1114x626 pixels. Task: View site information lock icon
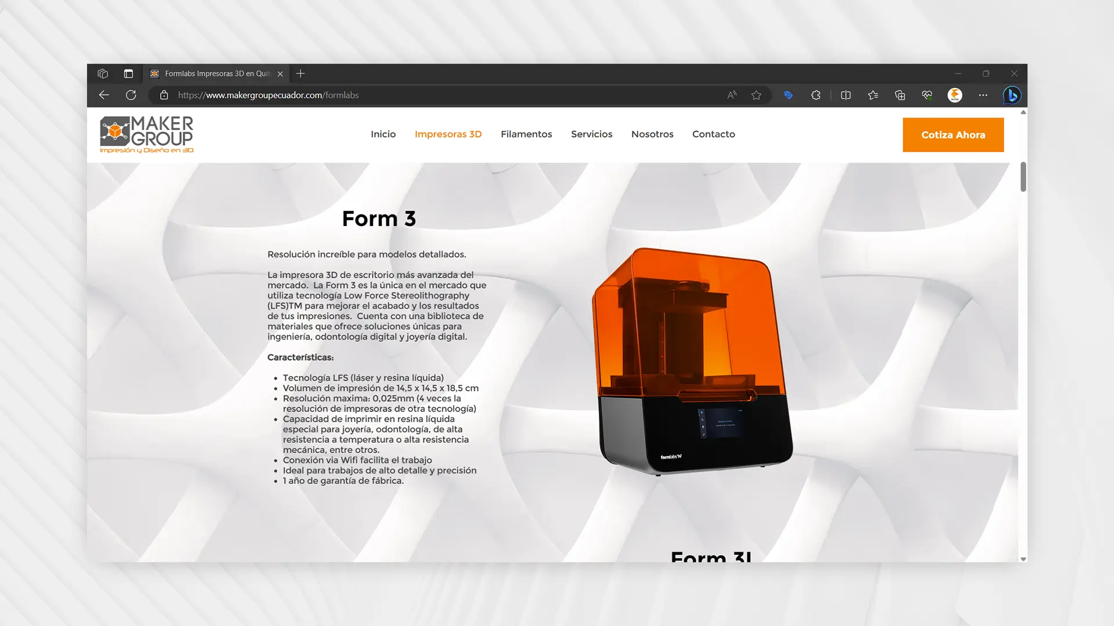click(x=164, y=95)
